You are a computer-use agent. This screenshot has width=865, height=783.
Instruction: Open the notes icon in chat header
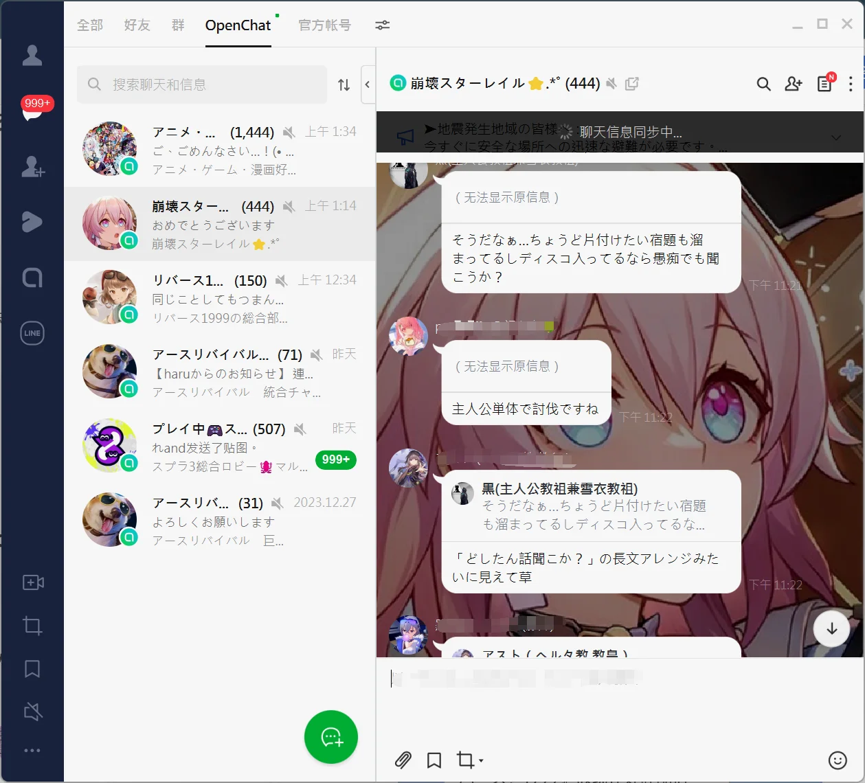(824, 84)
